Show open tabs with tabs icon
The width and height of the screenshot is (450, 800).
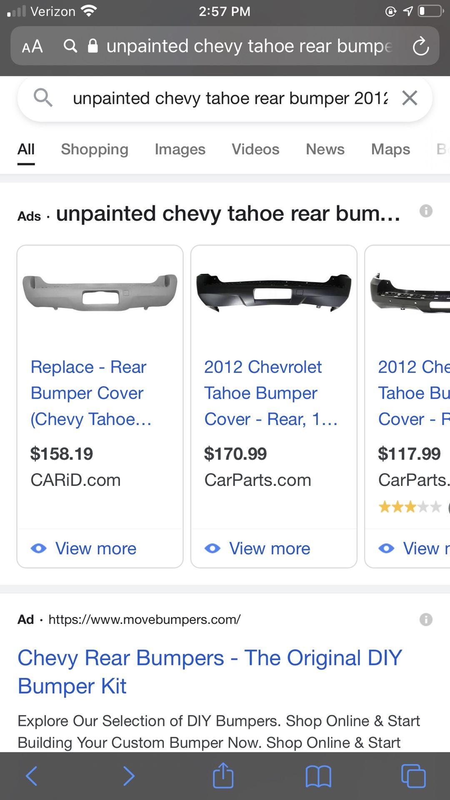413,776
